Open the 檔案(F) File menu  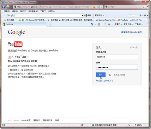pos(7,11)
